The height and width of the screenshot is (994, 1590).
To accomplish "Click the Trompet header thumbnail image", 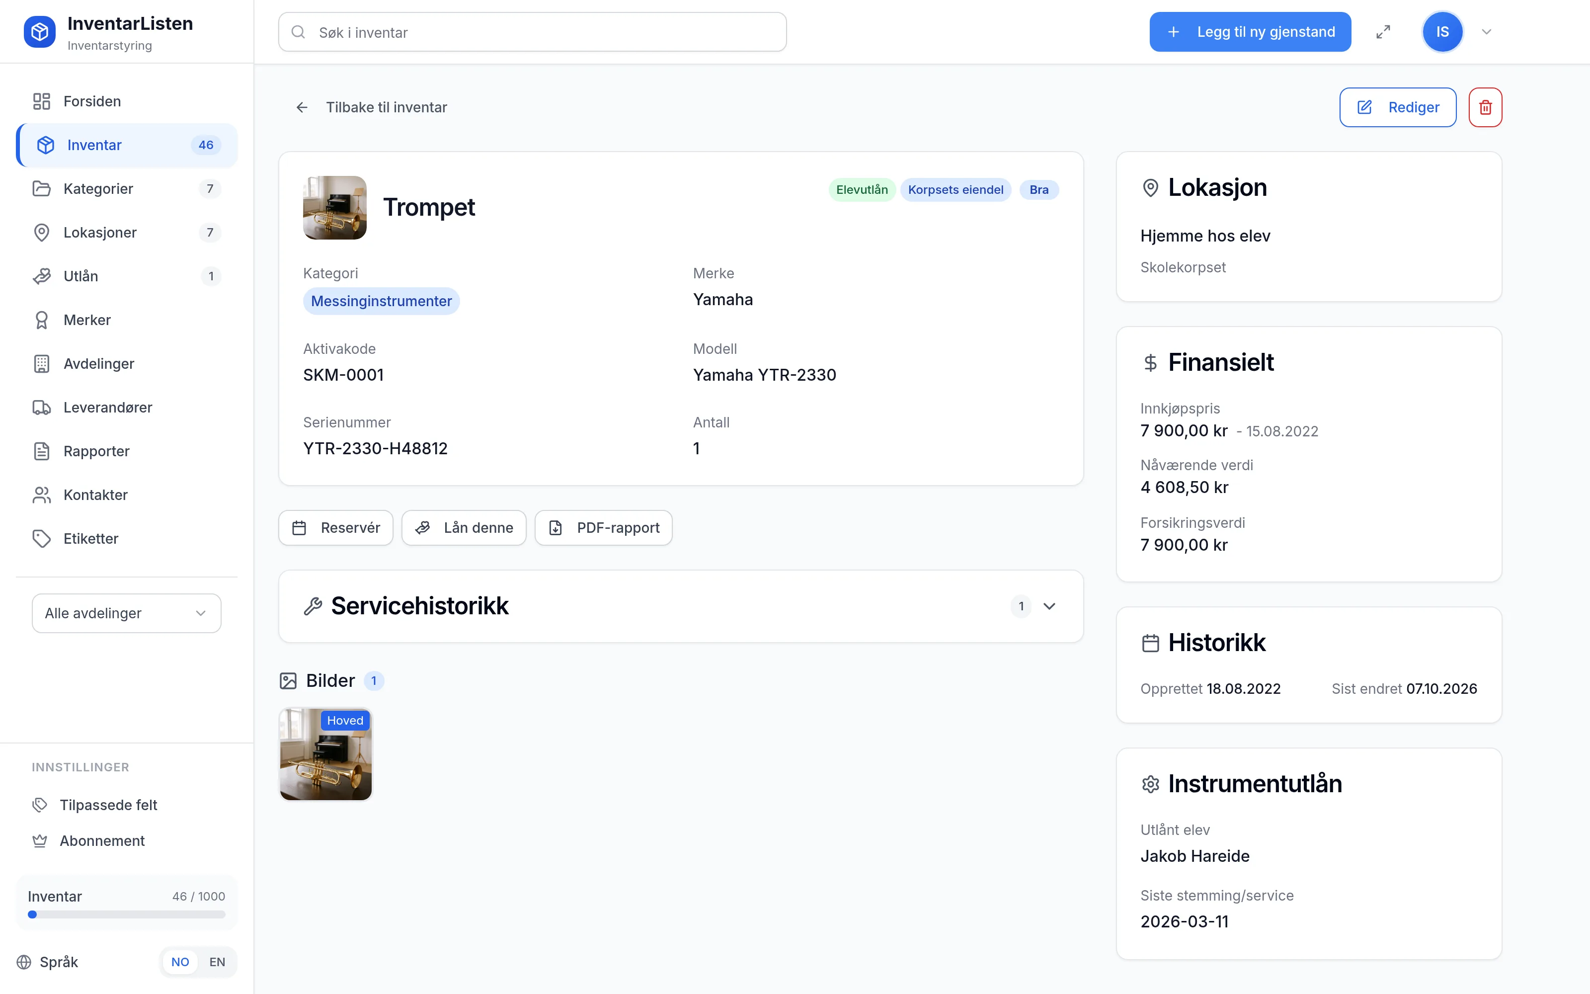I will pyautogui.click(x=334, y=207).
